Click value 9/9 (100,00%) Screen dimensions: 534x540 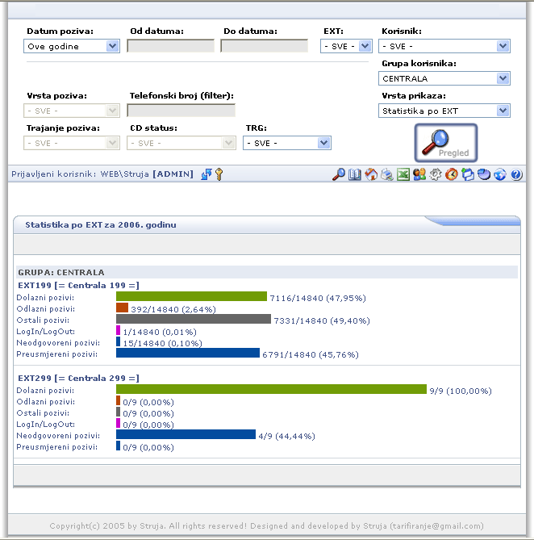461,391
